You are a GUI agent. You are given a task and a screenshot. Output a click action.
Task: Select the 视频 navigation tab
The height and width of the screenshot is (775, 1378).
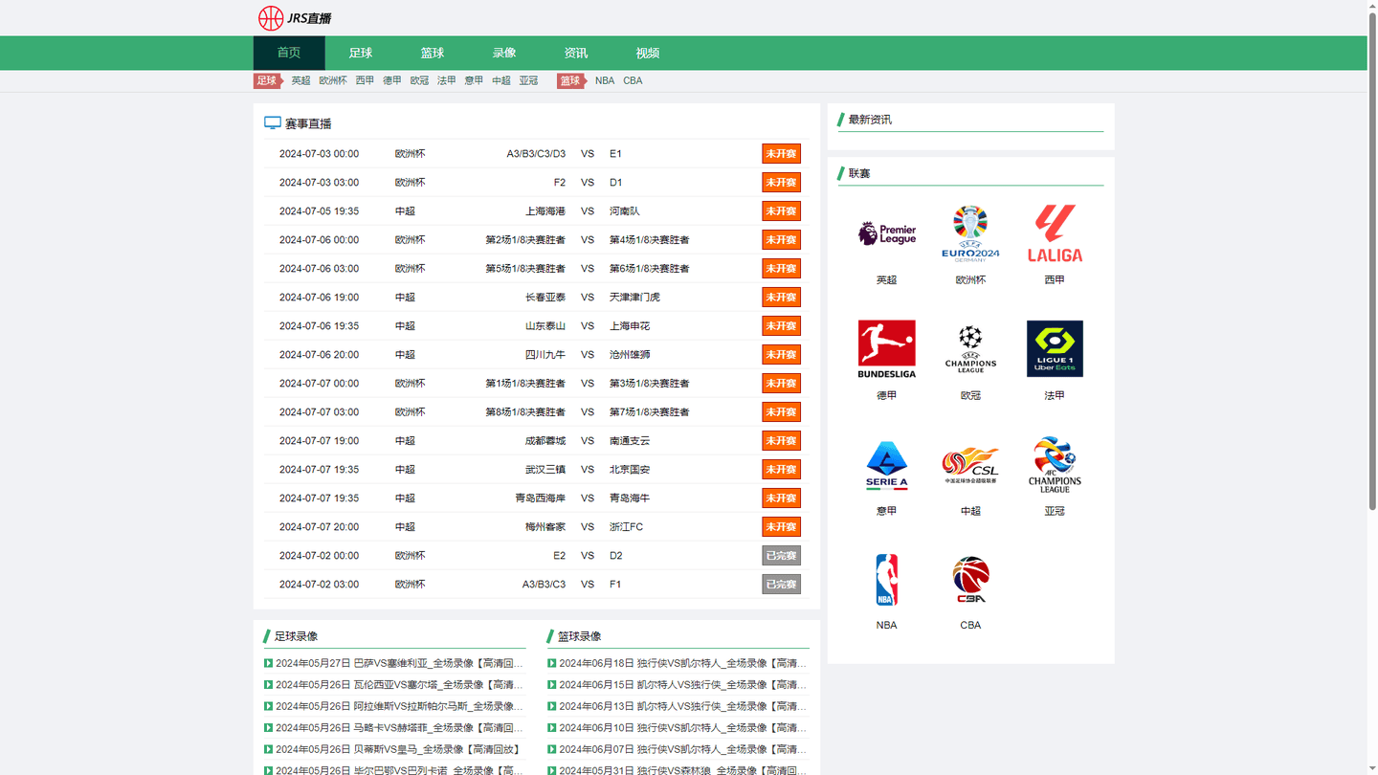[648, 53]
